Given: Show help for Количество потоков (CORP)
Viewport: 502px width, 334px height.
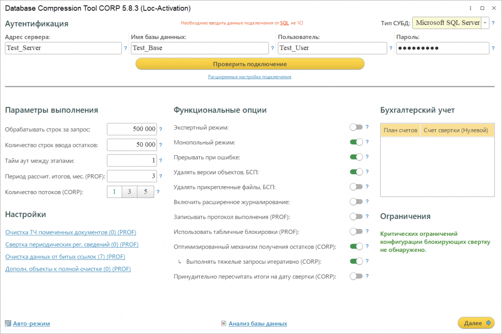Looking at the screenshot, I should (x=158, y=192).
